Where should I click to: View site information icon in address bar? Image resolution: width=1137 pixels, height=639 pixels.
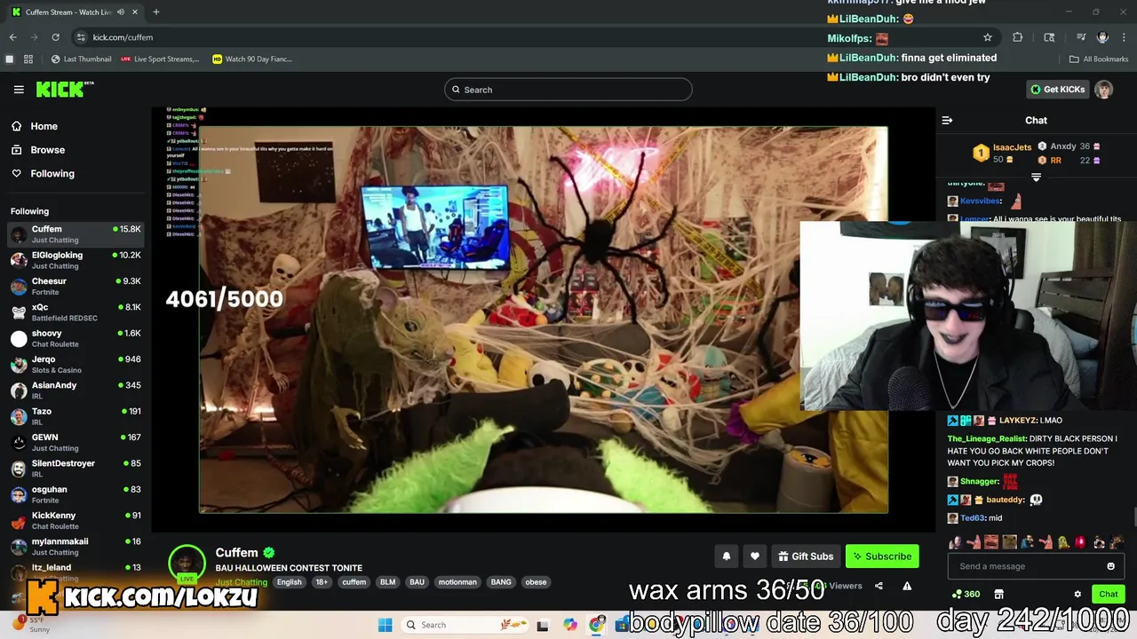(81, 37)
